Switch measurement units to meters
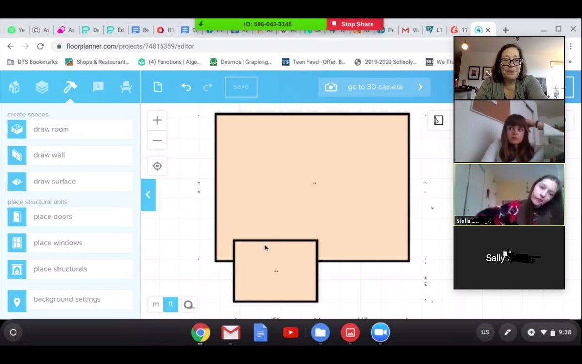 point(155,304)
